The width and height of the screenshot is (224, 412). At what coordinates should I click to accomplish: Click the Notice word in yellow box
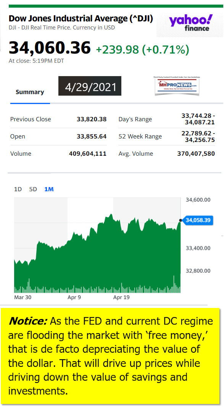pyautogui.click(x=27, y=321)
